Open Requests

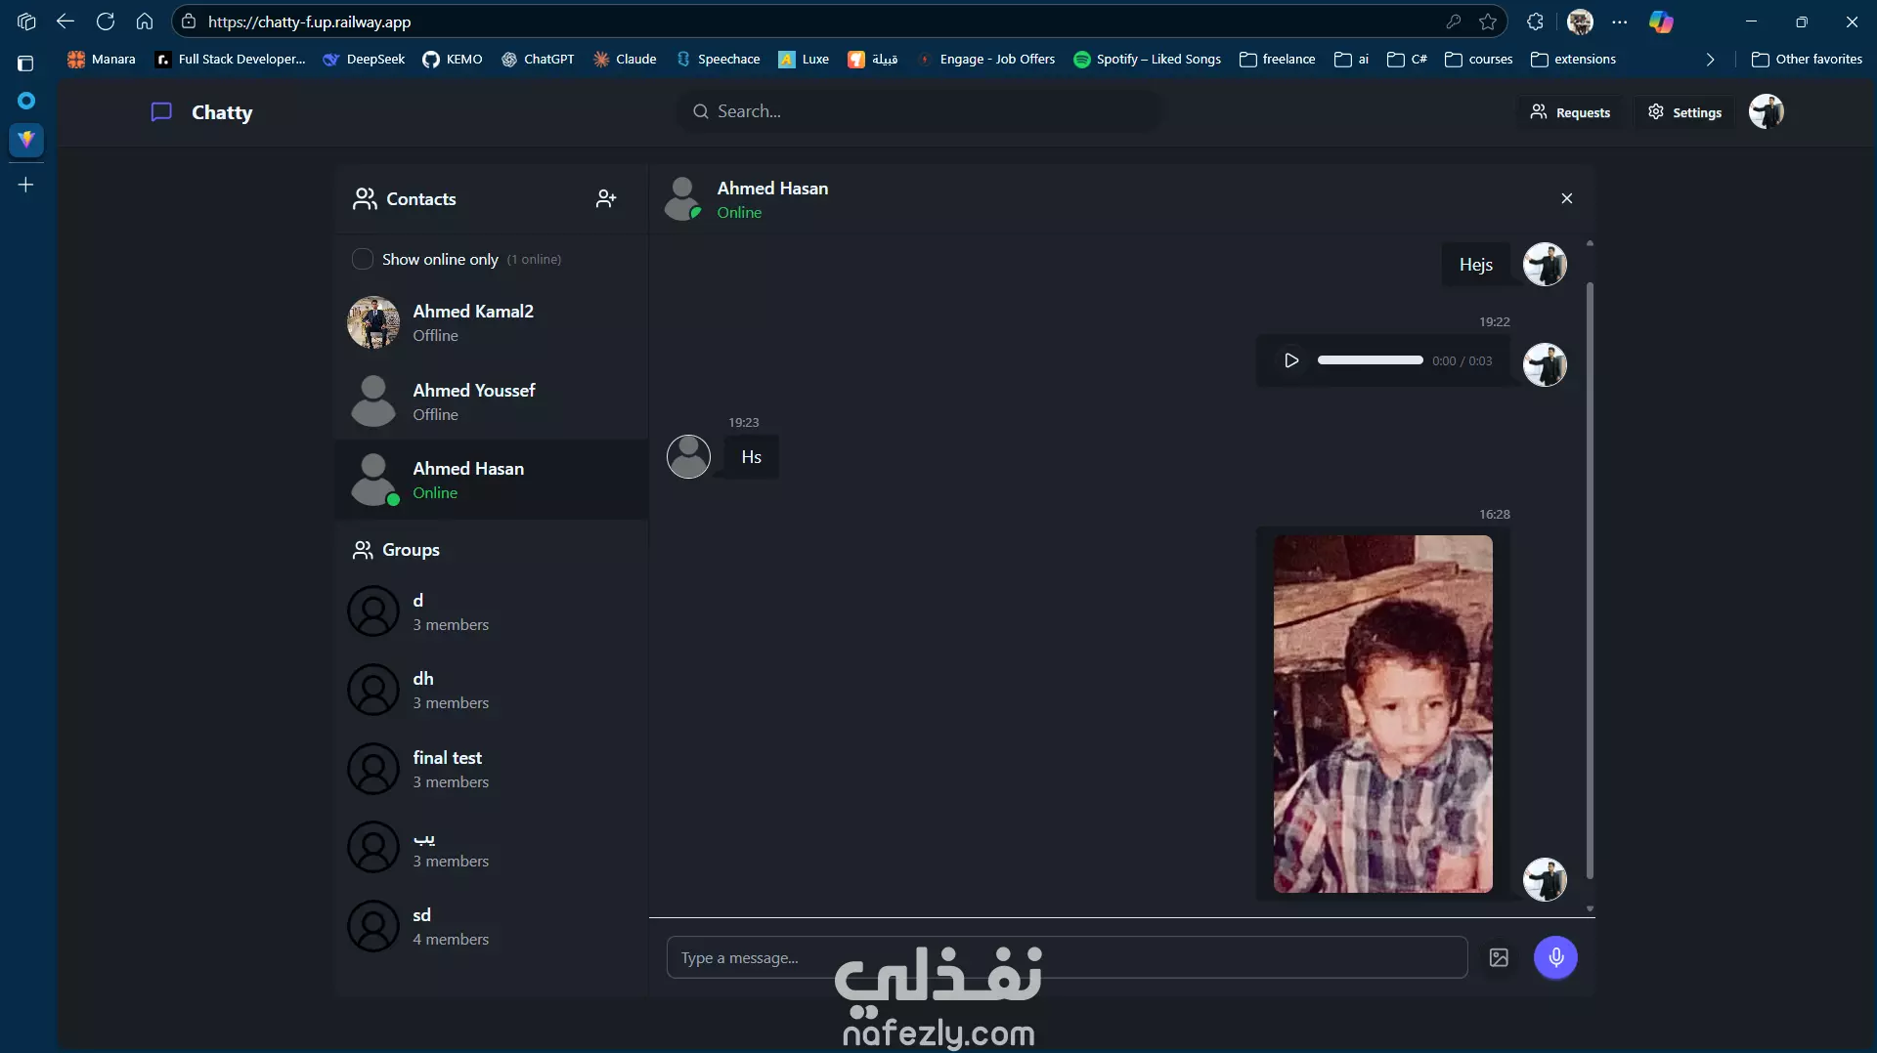[1570, 112]
